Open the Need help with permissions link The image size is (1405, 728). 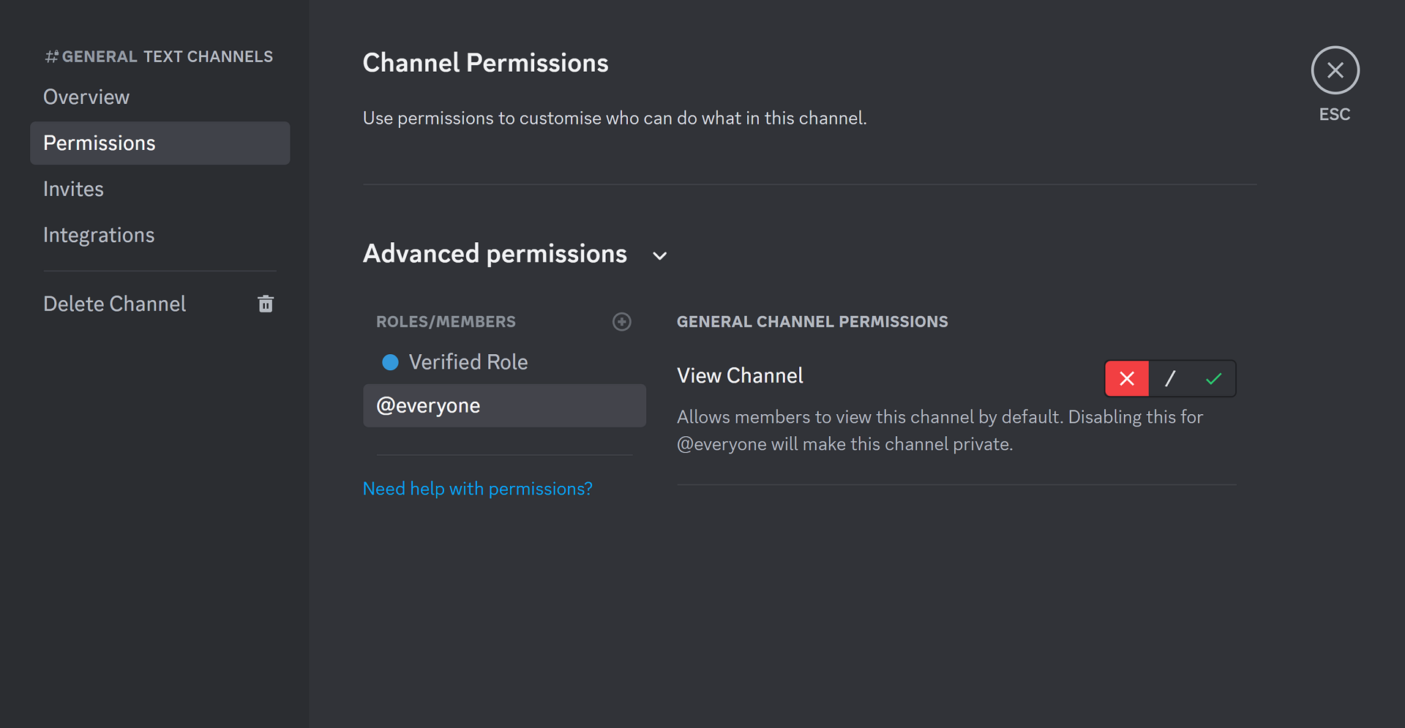(478, 489)
